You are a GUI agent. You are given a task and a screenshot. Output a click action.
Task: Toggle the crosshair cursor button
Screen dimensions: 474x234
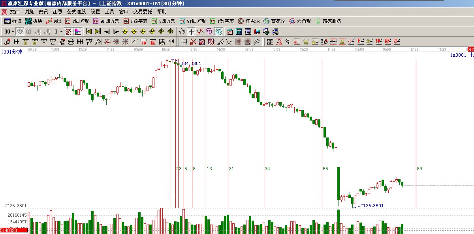click(x=191, y=32)
